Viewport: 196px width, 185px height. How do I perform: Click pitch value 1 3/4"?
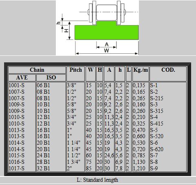(x=74, y=162)
